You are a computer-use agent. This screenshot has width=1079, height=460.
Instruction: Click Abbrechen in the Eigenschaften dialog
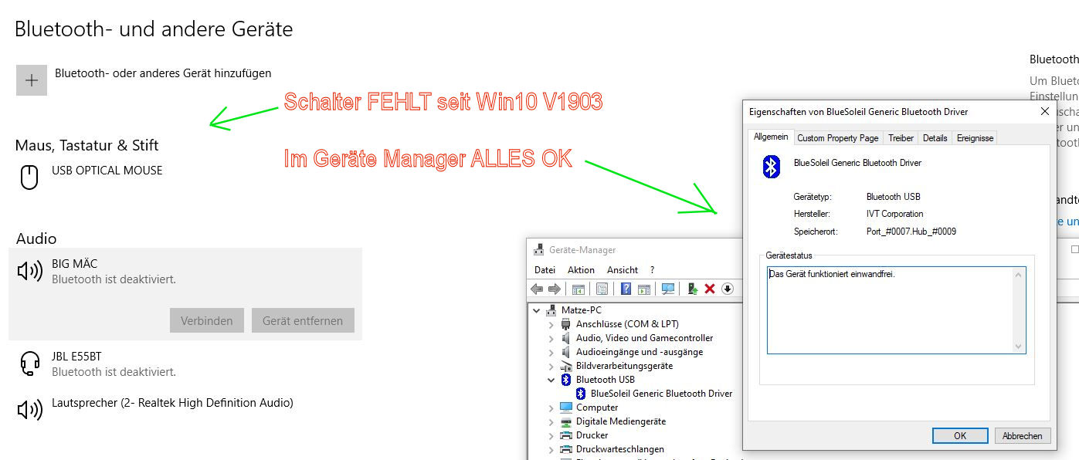tap(1023, 435)
